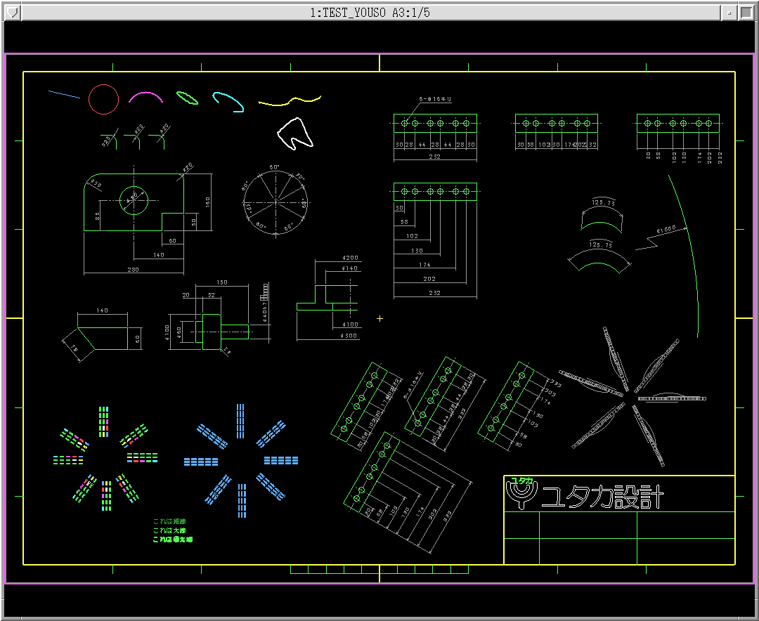Maximize the TEST_YOUSO drawing window
The image size is (759, 621).
click(746, 13)
